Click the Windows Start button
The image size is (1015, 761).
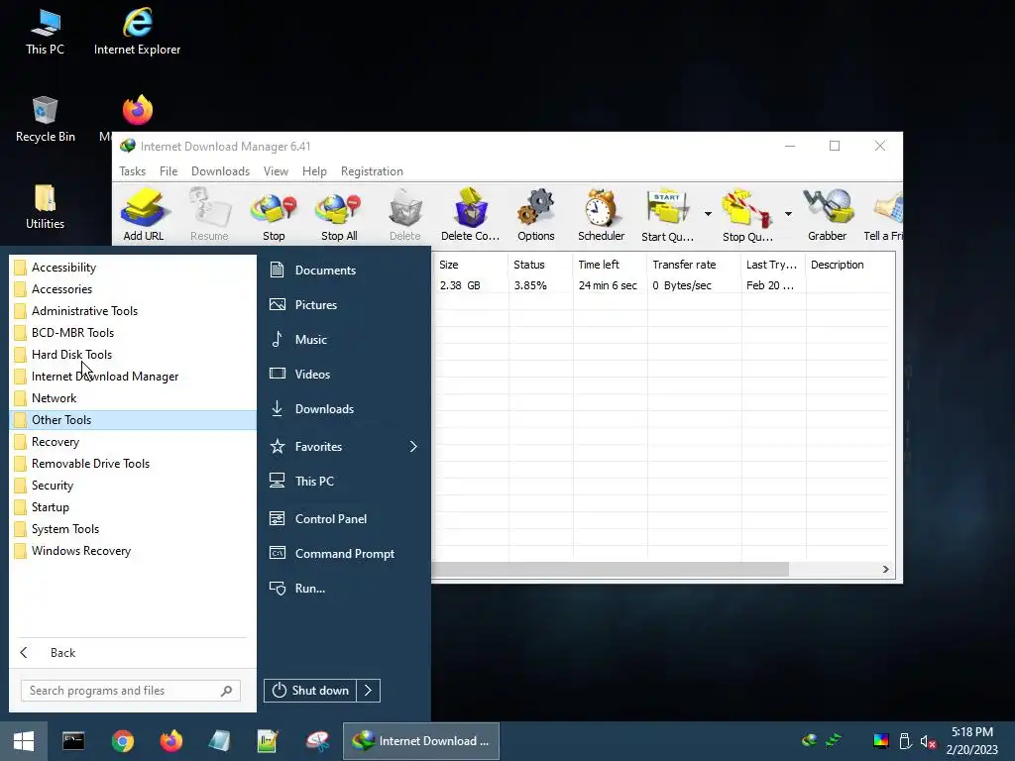24,741
